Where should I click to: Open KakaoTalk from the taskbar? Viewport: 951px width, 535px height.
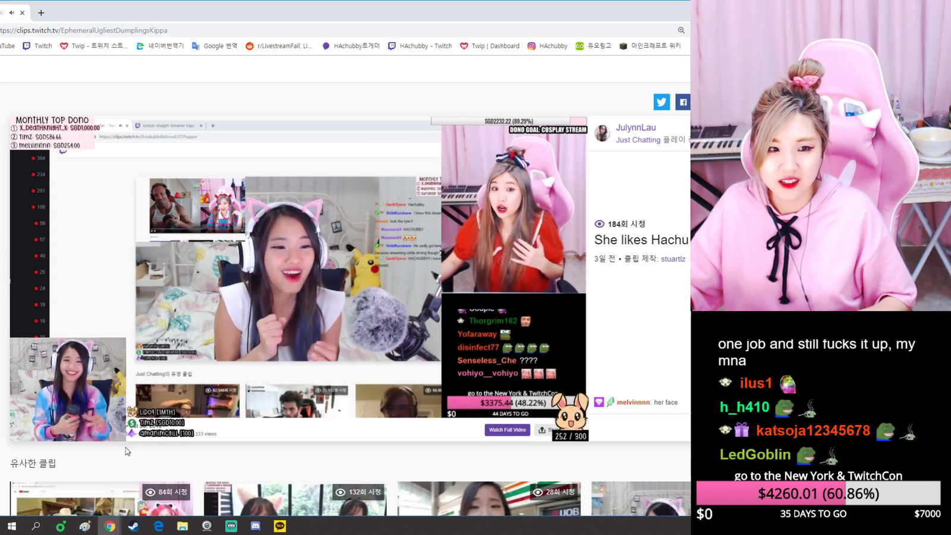280,526
